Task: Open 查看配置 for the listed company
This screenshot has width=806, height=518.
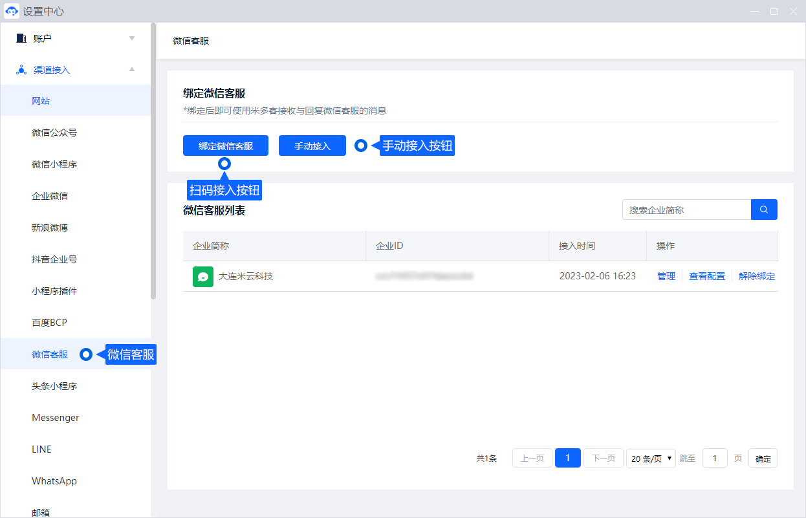Action: pyautogui.click(x=706, y=276)
